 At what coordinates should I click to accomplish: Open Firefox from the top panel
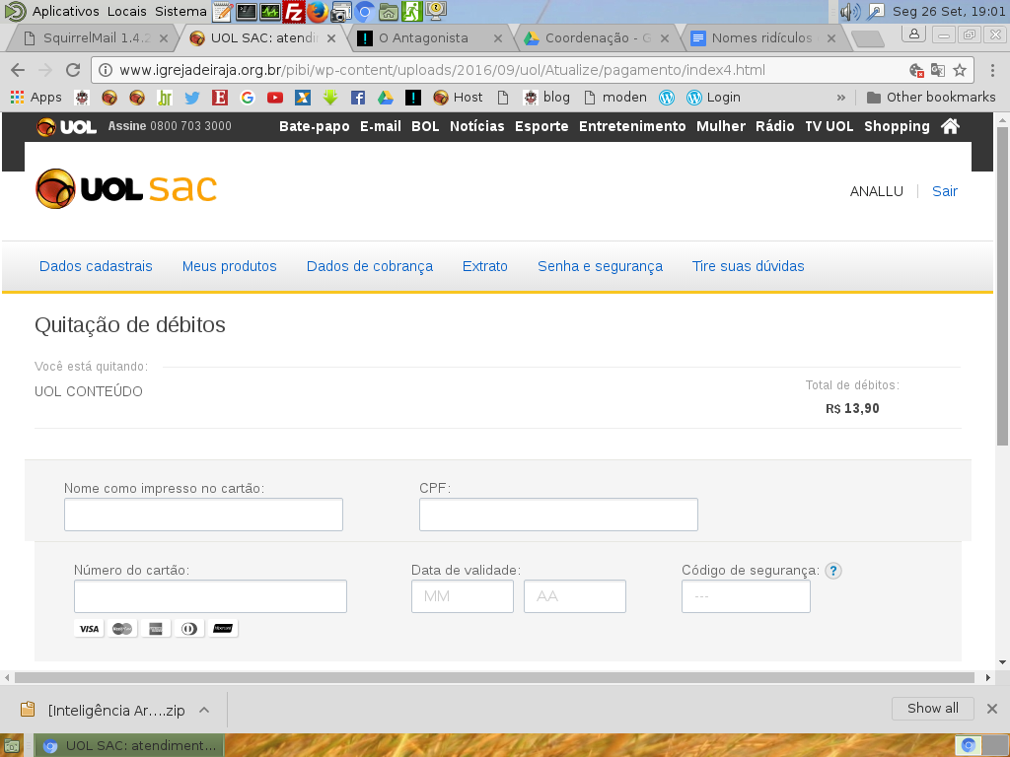pyautogui.click(x=317, y=11)
